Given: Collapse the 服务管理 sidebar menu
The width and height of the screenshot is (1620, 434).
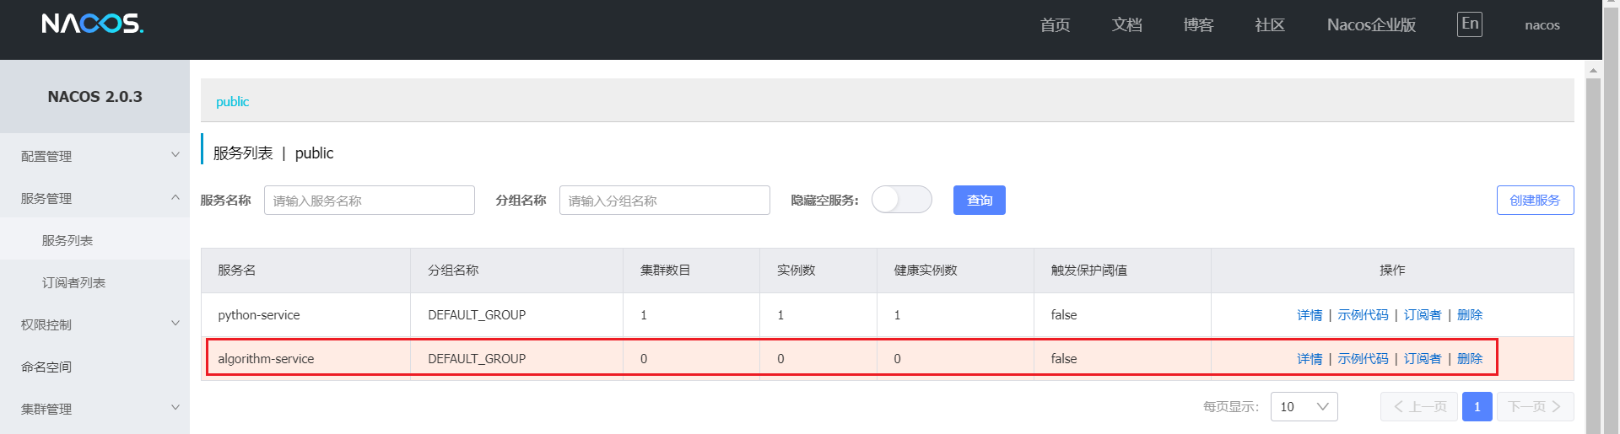Looking at the screenshot, I should [x=94, y=198].
